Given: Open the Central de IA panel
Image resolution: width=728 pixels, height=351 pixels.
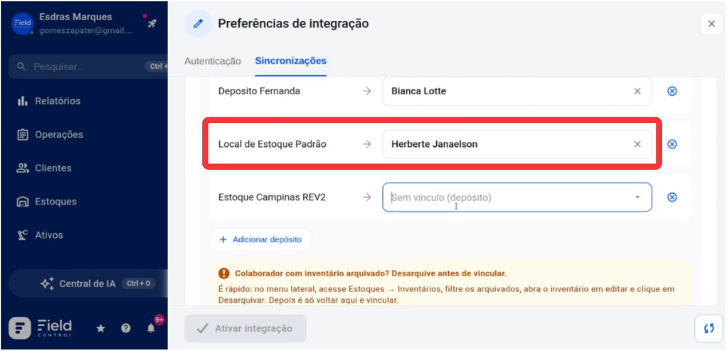Looking at the screenshot, I should click(88, 283).
